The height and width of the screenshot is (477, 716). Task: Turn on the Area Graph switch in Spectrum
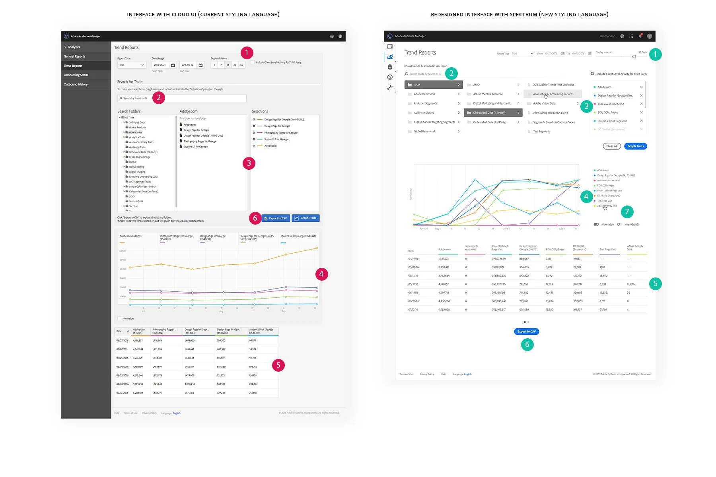[x=619, y=225]
